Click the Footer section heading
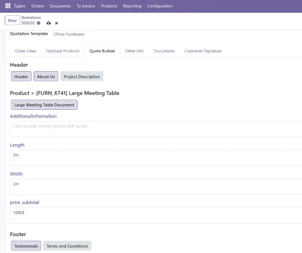The image size is (302, 253). (18, 234)
